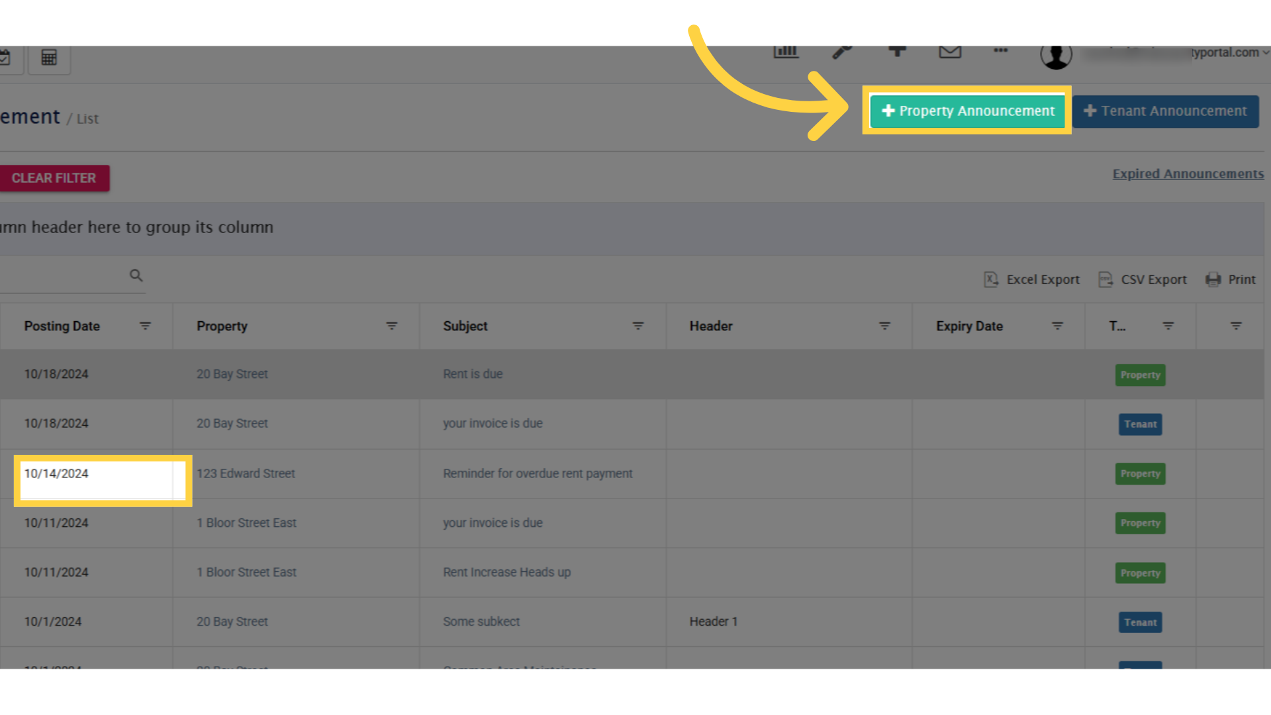Open Property column filter icon
This screenshot has height=715, width=1271.
point(392,326)
